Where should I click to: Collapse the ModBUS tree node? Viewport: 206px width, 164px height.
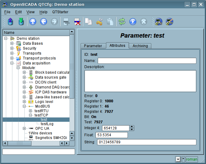click(24, 106)
